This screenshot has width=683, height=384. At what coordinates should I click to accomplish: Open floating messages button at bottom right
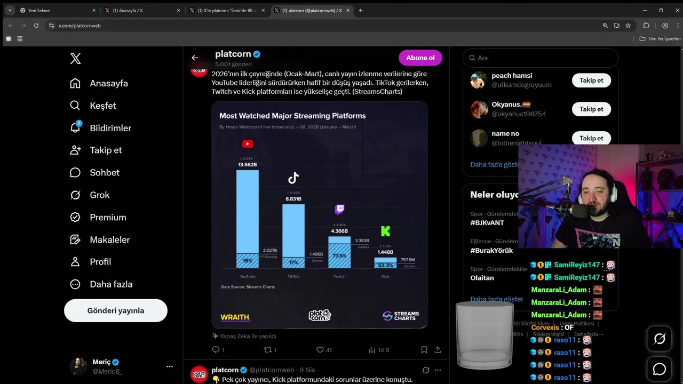point(660,369)
